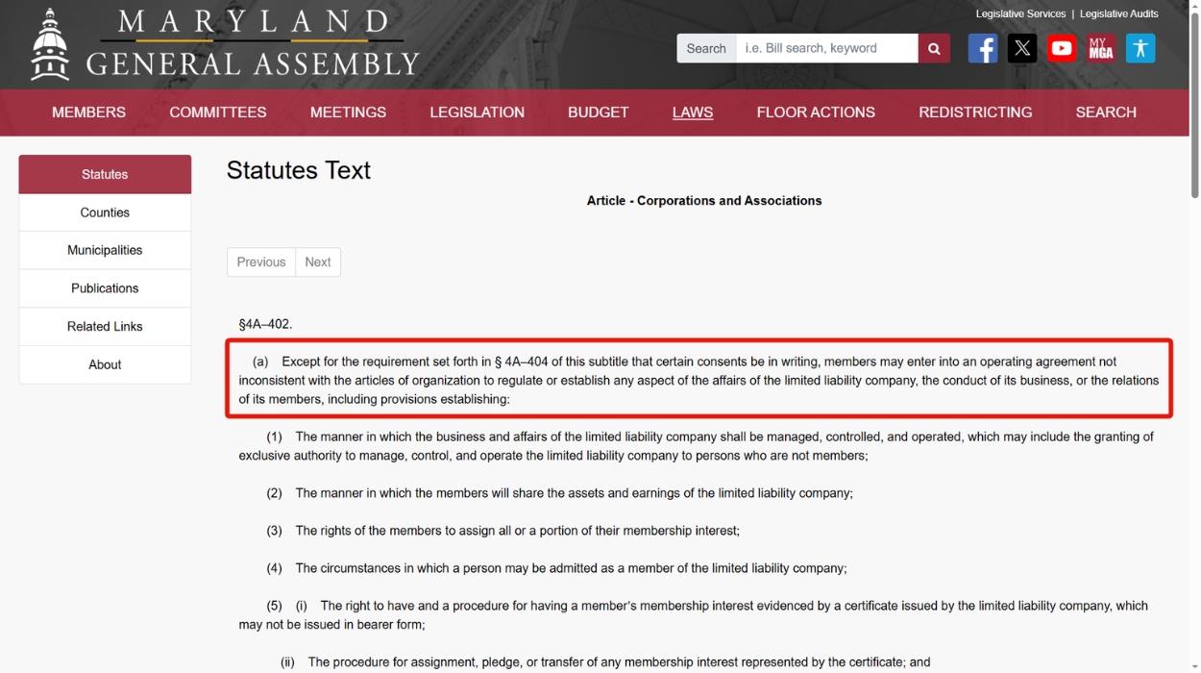The height and width of the screenshot is (673, 1201).
Task: Open the Facebook page icon
Action: pyautogui.click(x=982, y=48)
